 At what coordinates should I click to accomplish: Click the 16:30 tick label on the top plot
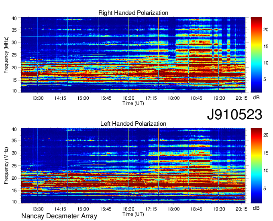(128, 98)
